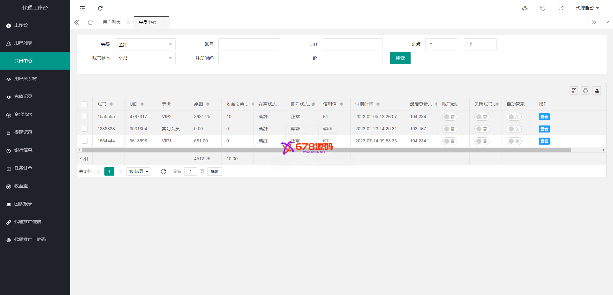Expand the tab options chevron at far right
The width and height of the screenshot is (613, 295).
pyautogui.click(x=607, y=22)
